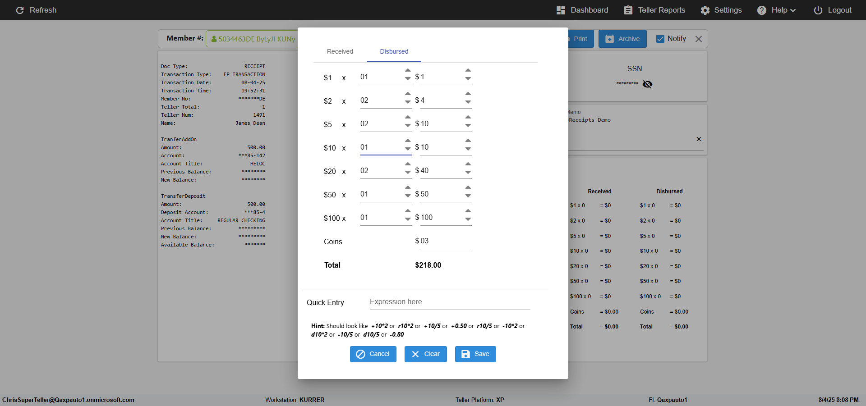Decrease $100 bill count
Viewport: 866px width, 406px height.
pos(408,219)
